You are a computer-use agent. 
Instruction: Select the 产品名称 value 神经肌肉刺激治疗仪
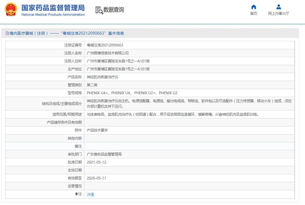click(102, 77)
